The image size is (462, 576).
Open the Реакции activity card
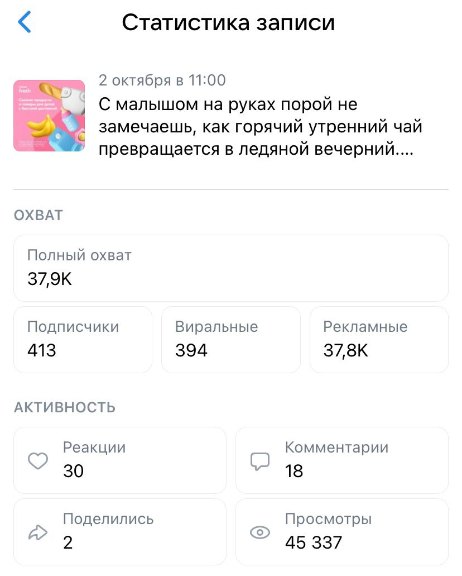119,460
